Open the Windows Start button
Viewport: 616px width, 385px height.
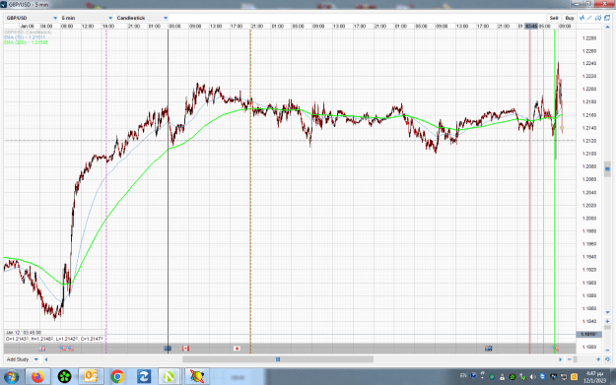point(11,377)
